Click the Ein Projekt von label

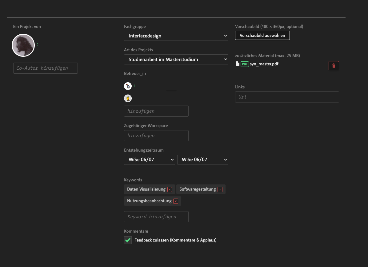pyautogui.click(x=27, y=26)
